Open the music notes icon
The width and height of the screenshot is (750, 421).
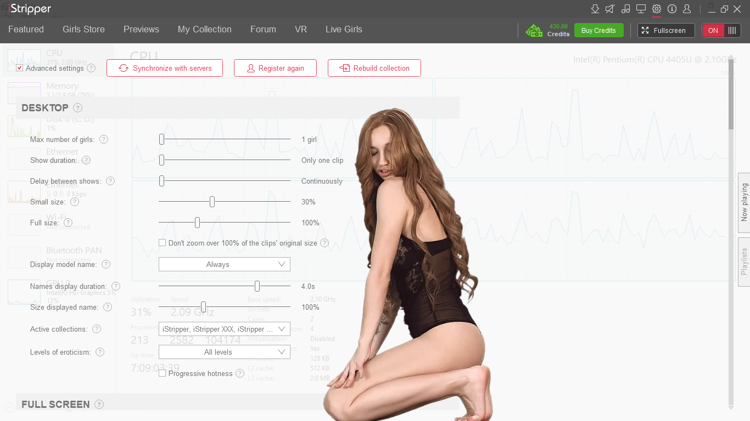pos(625,9)
